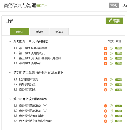
Task: Click the clock icon next to lesson 2.2
Action: coord(111,85)
